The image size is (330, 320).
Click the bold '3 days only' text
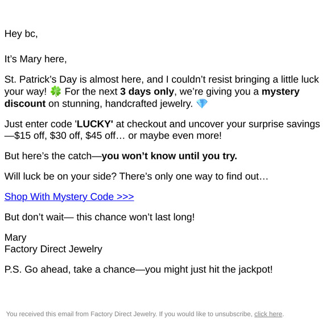pos(147,92)
